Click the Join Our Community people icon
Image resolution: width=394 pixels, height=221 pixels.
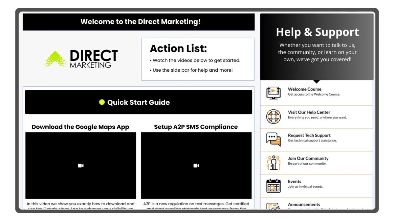pos(273,163)
